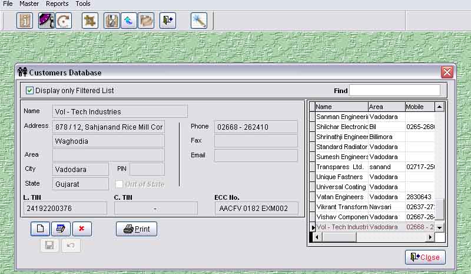Open the Reports menu
The height and width of the screenshot is (274, 471).
click(57, 4)
